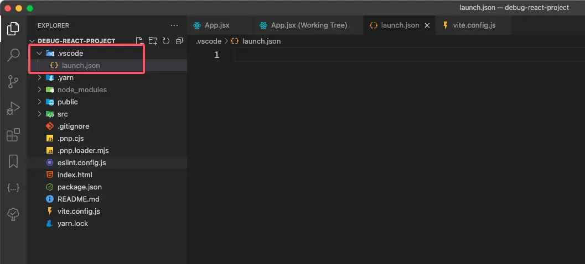
Task: Open Explorer more actions ellipsis menu
Action: [174, 25]
